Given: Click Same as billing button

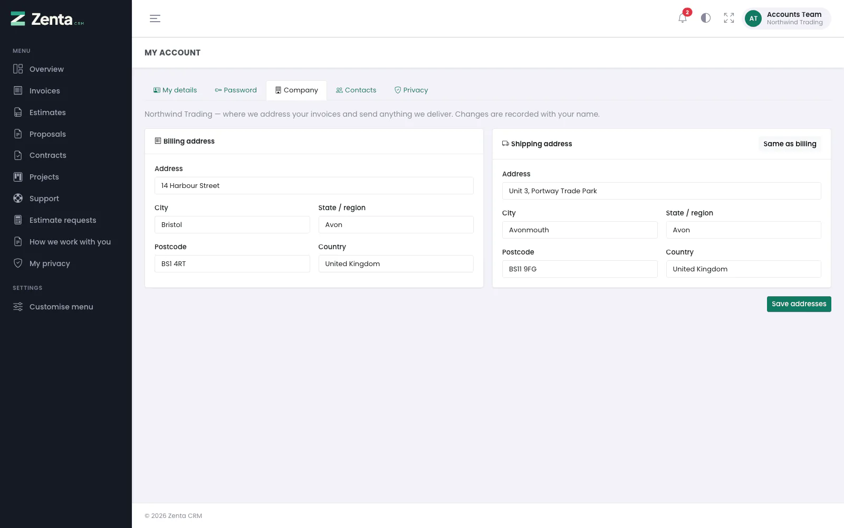Looking at the screenshot, I should pyautogui.click(x=790, y=144).
